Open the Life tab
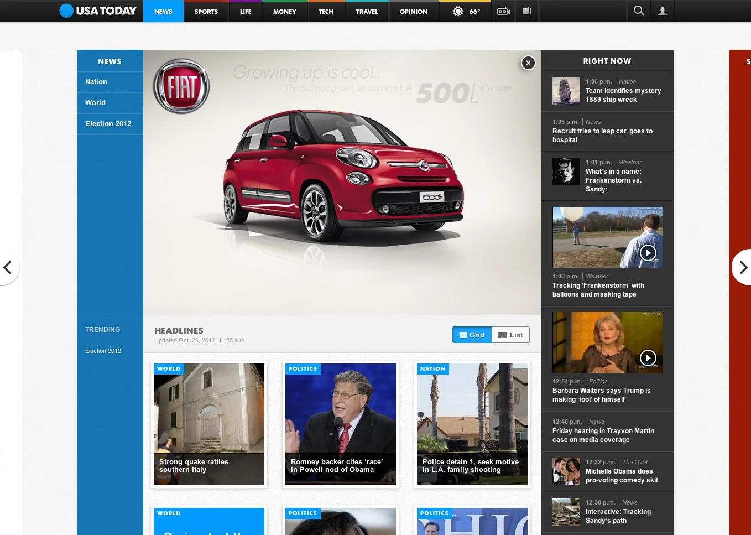The image size is (751, 535). pos(246,12)
